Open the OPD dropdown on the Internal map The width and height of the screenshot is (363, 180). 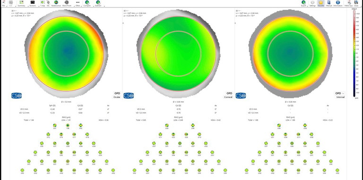pos(340,93)
